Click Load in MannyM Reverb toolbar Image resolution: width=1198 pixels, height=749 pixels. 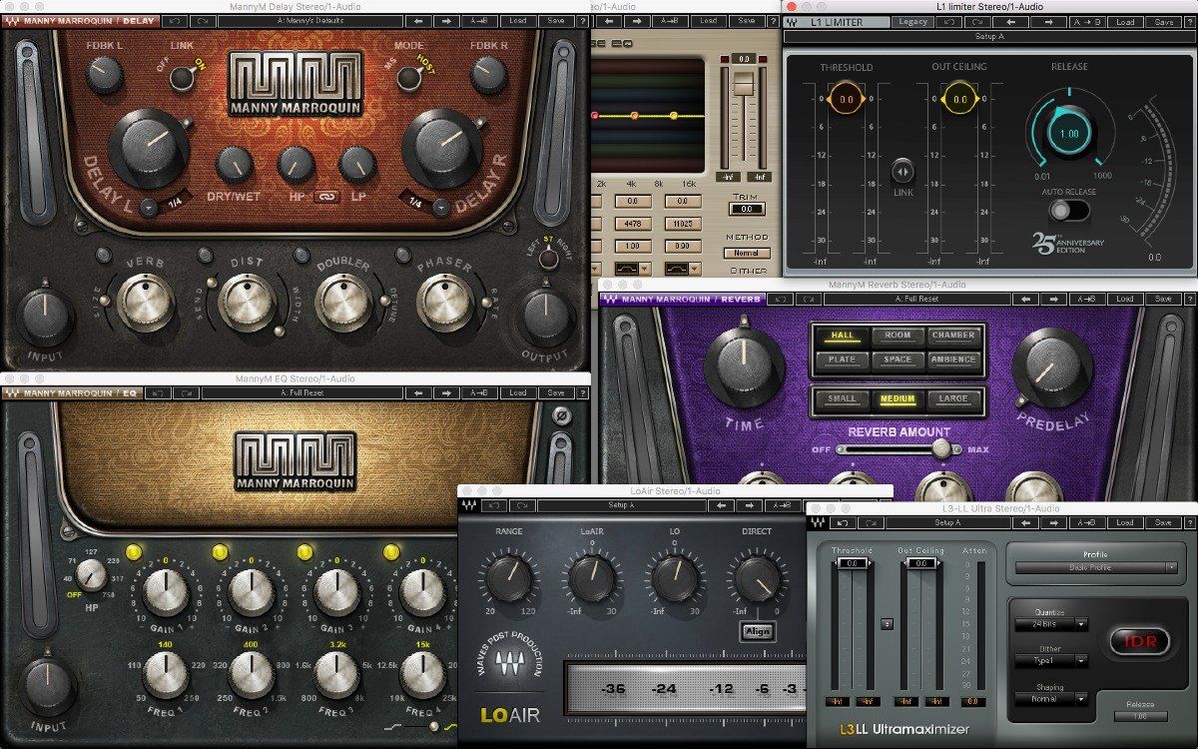point(1125,299)
